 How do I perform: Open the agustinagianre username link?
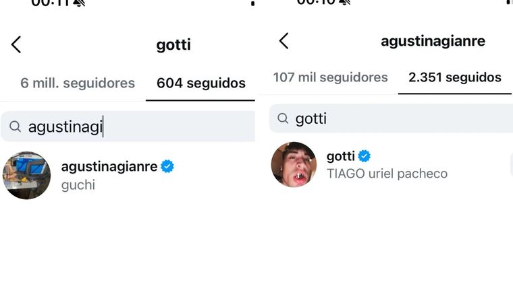(109, 166)
